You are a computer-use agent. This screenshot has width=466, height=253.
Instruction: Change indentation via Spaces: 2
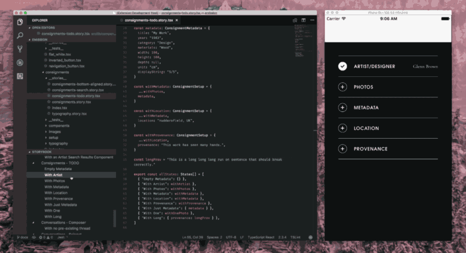click(214, 237)
